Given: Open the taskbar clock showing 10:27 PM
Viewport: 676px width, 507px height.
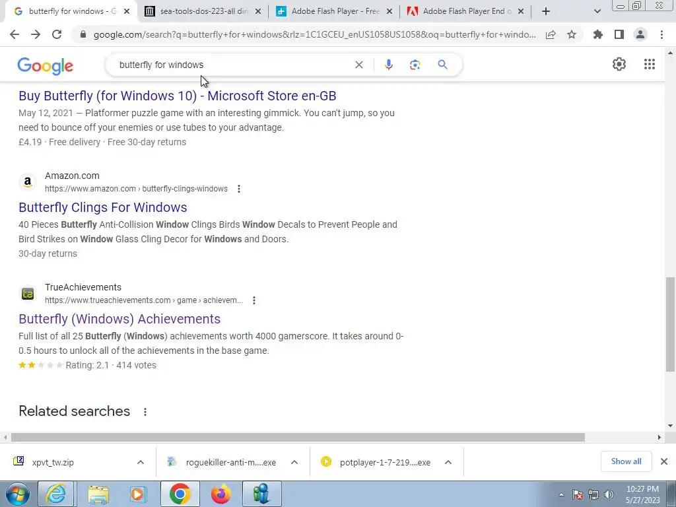Looking at the screenshot, I should [x=642, y=494].
